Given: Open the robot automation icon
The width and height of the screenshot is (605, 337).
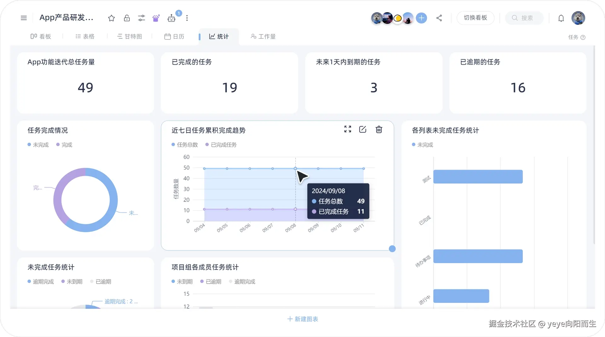Looking at the screenshot, I should pos(171,18).
